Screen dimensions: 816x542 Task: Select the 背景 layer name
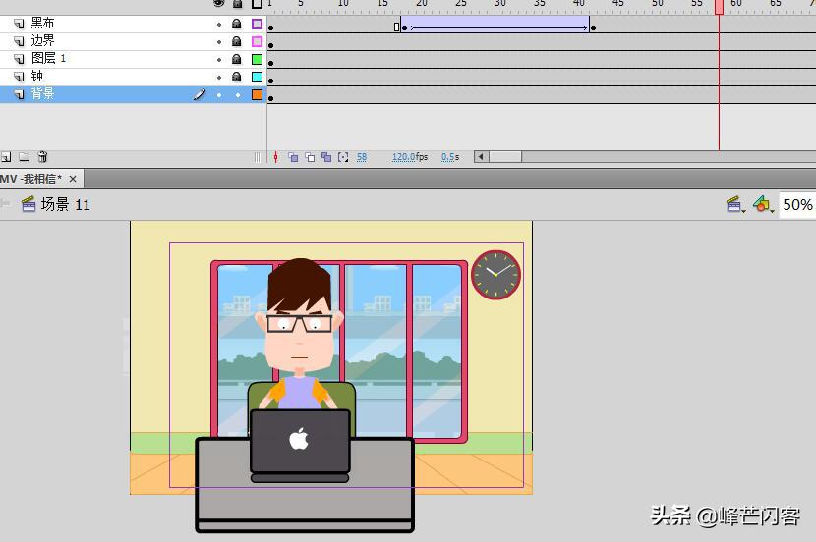(42, 94)
